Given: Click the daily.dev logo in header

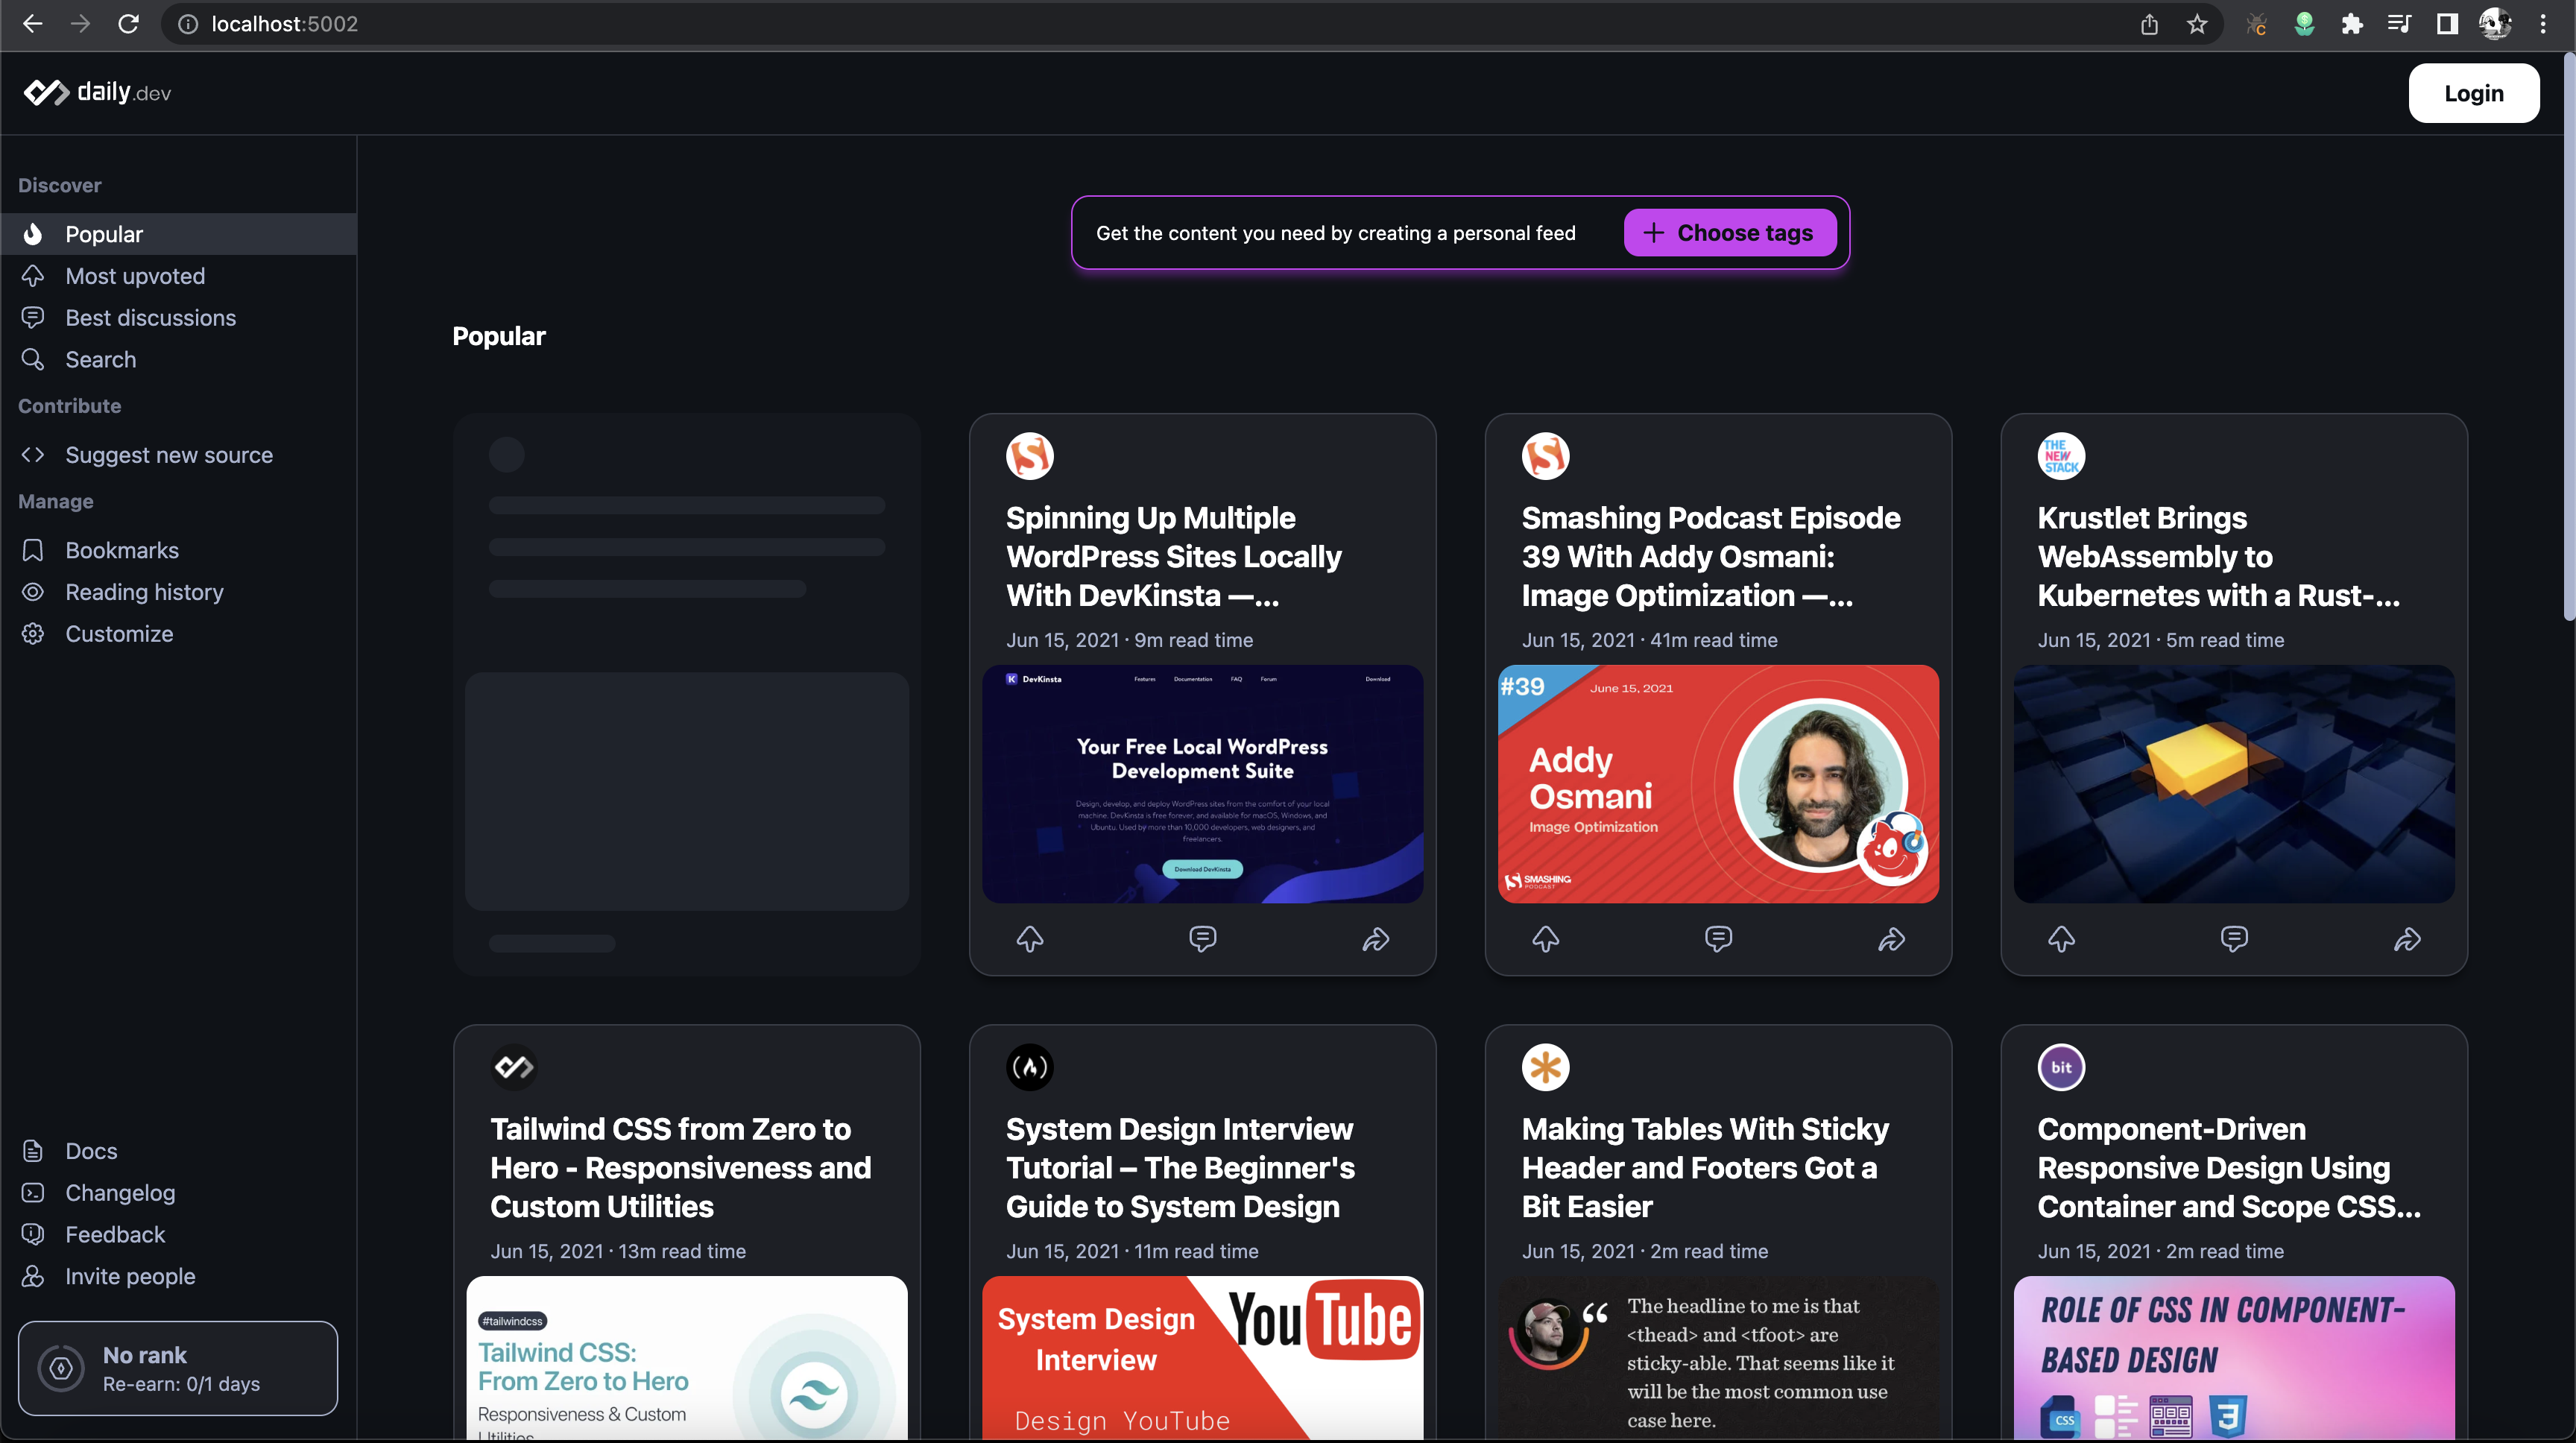Looking at the screenshot, I should coord(97,93).
